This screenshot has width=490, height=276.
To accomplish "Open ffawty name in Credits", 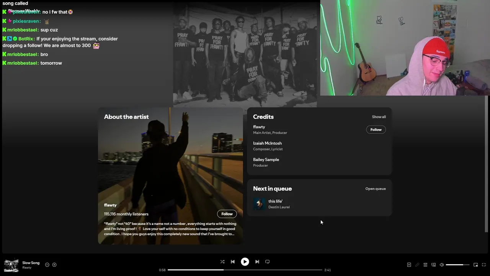I will click(259, 127).
